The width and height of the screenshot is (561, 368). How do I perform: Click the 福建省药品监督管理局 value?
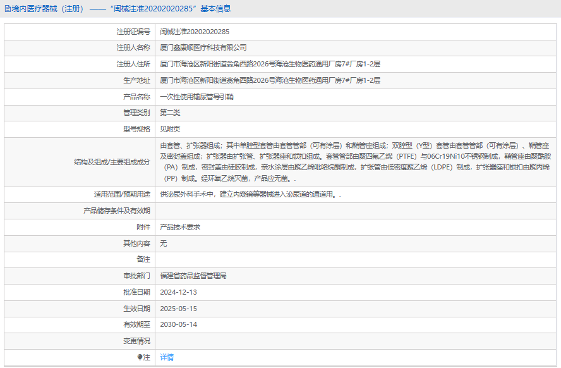(193, 276)
